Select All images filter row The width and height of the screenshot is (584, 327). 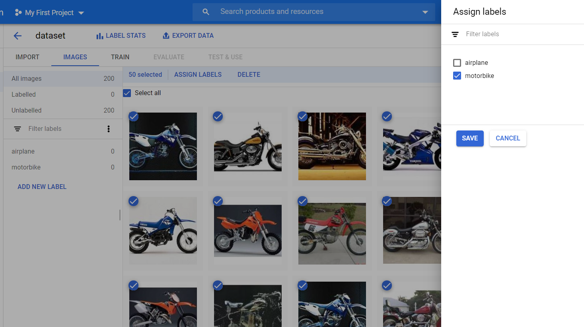[63, 79]
